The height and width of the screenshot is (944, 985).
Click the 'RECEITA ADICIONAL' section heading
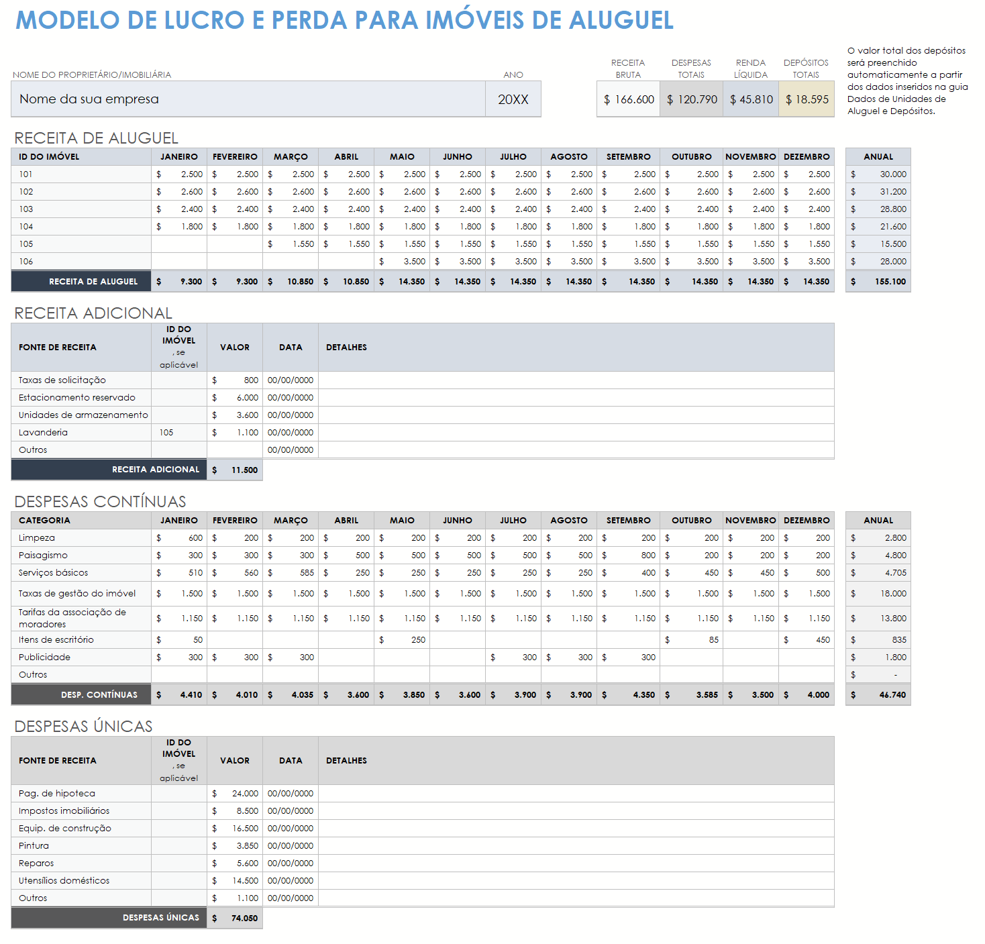(x=93, y=313)
